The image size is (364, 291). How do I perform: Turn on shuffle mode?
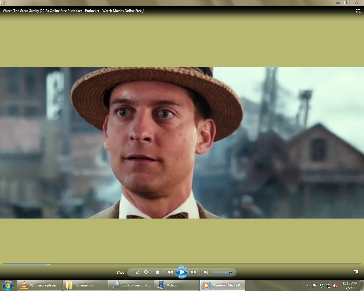coord(137,272)
